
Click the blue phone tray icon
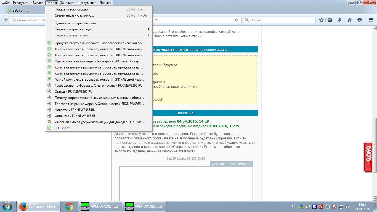[x=315, y=206]
